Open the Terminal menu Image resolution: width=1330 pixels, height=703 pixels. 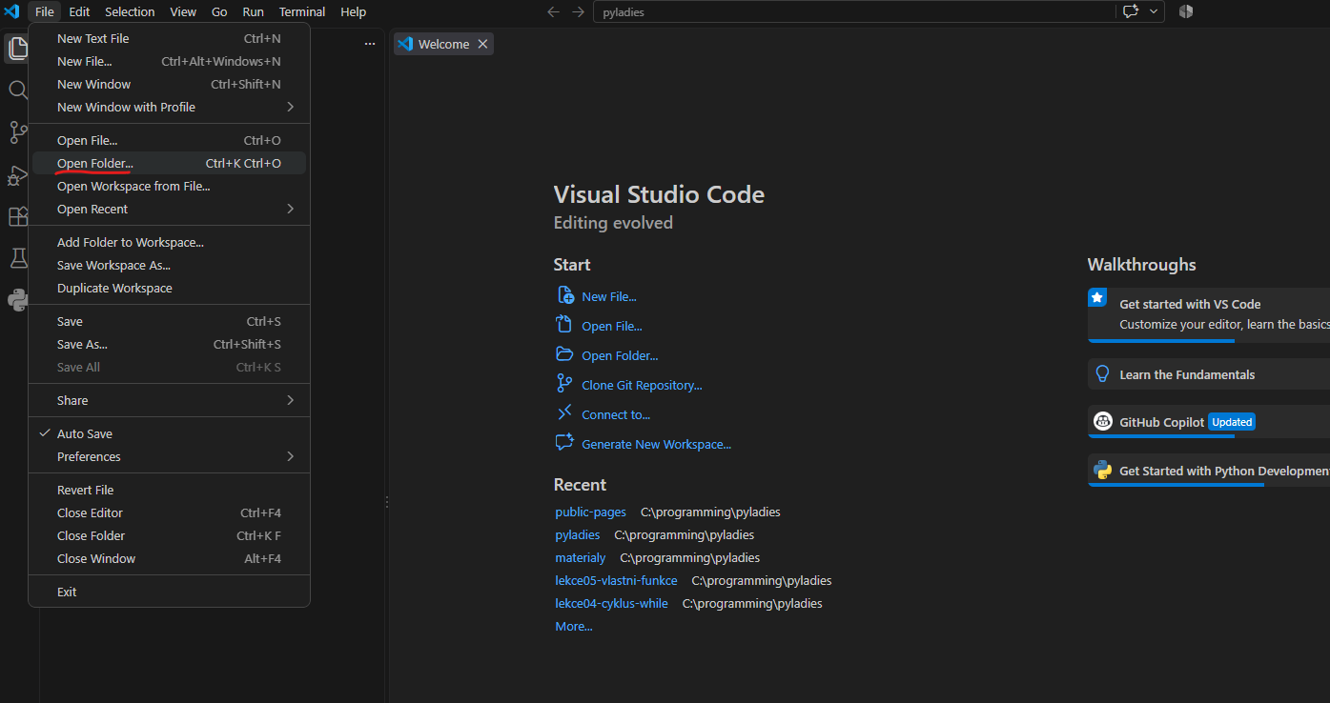pyautogui.click(x=302, y=11)
